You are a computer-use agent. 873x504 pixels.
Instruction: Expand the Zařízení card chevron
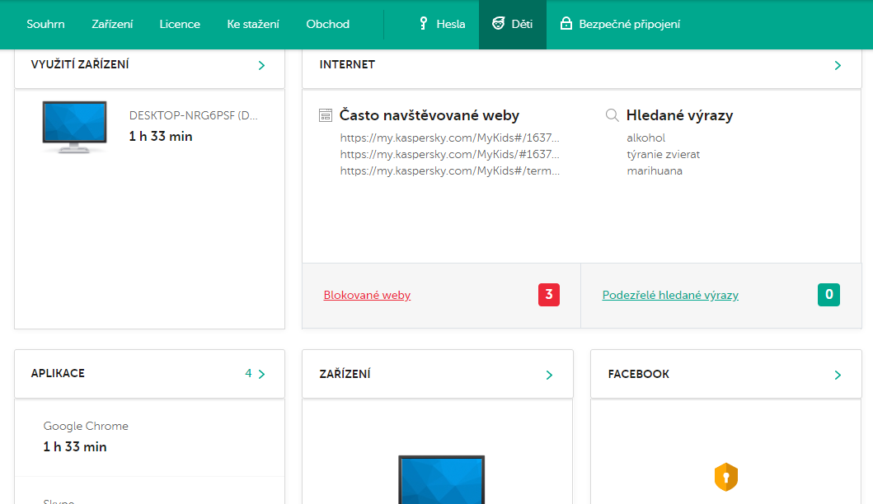549,375
